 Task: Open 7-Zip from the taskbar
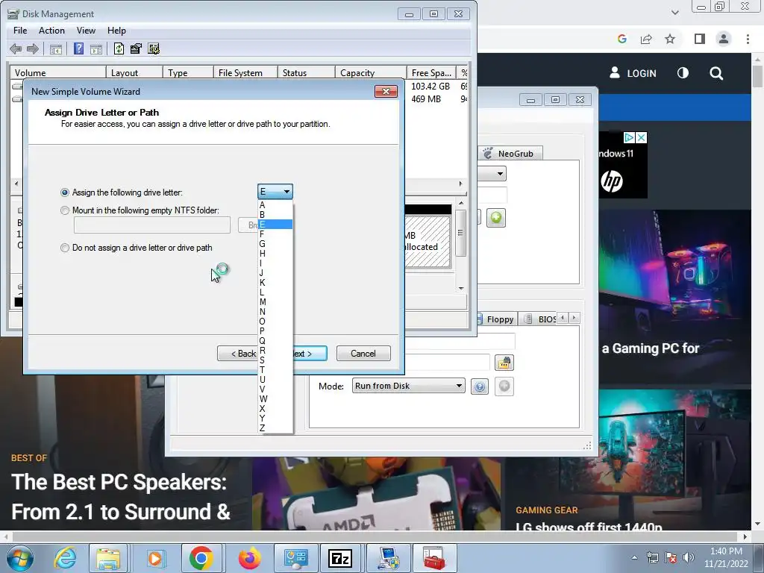(340, 558)
